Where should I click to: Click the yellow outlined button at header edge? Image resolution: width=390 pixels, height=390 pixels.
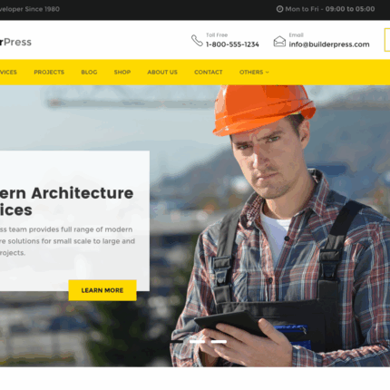tap(387, 40)
